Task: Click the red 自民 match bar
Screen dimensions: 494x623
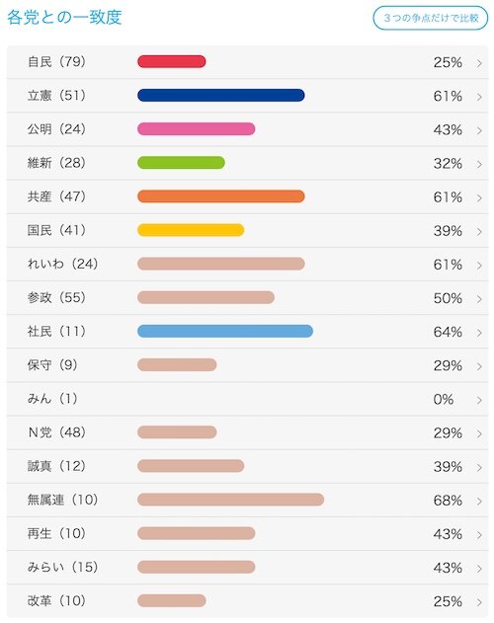Action: (172, 61)
